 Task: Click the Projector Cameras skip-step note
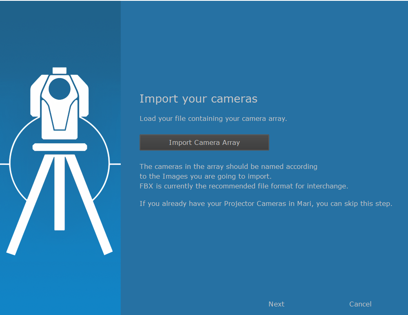(x=266, y=203)
